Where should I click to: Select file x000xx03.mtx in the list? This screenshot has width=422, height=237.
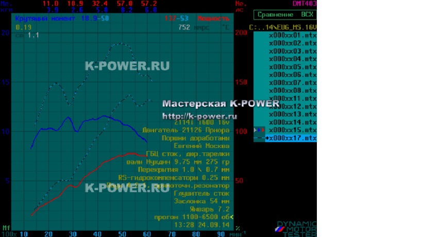(293, 51)
